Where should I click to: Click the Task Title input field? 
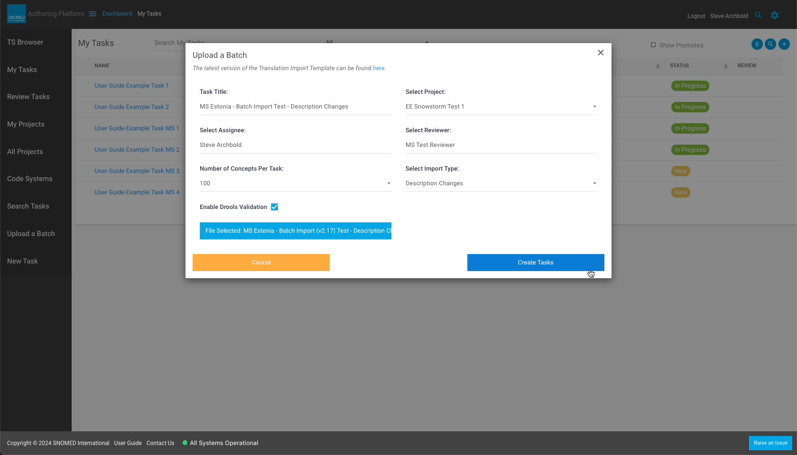[x=295, y=107]
